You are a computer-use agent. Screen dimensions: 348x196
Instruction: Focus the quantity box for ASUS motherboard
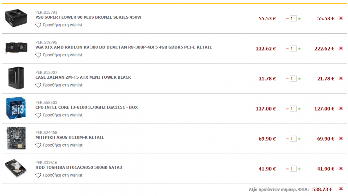(293, 139)
